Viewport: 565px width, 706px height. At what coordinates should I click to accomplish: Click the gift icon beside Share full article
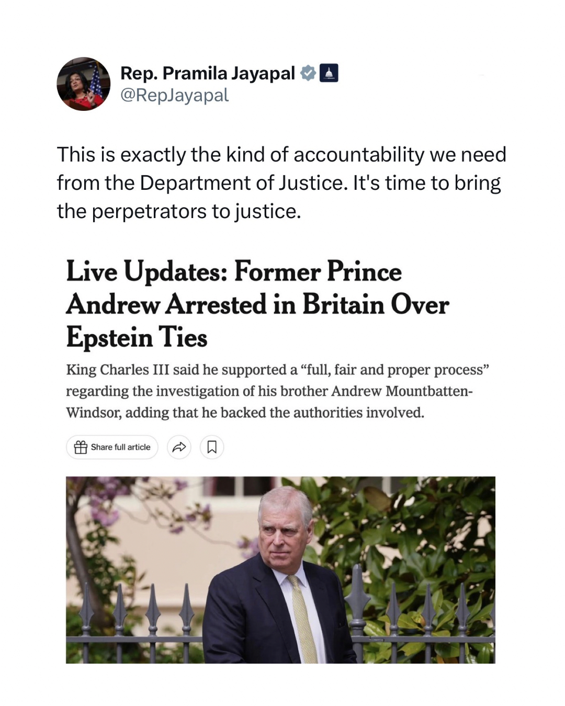pos(81,447)
